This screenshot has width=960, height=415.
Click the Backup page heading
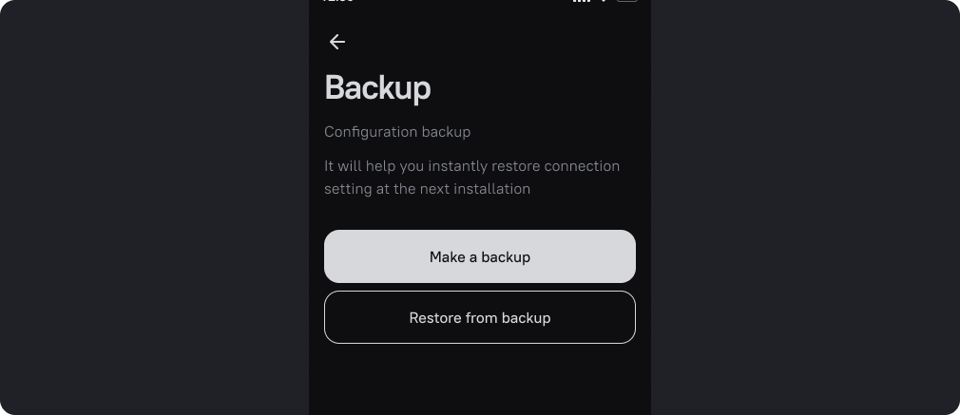coord(378,87)
